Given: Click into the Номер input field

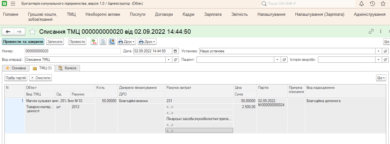Looking at the screenshot, I should click(72, 51).
